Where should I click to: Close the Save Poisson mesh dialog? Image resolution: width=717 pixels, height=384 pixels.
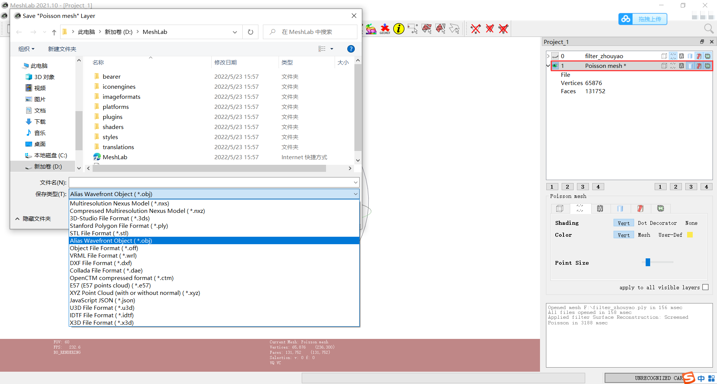354,16
